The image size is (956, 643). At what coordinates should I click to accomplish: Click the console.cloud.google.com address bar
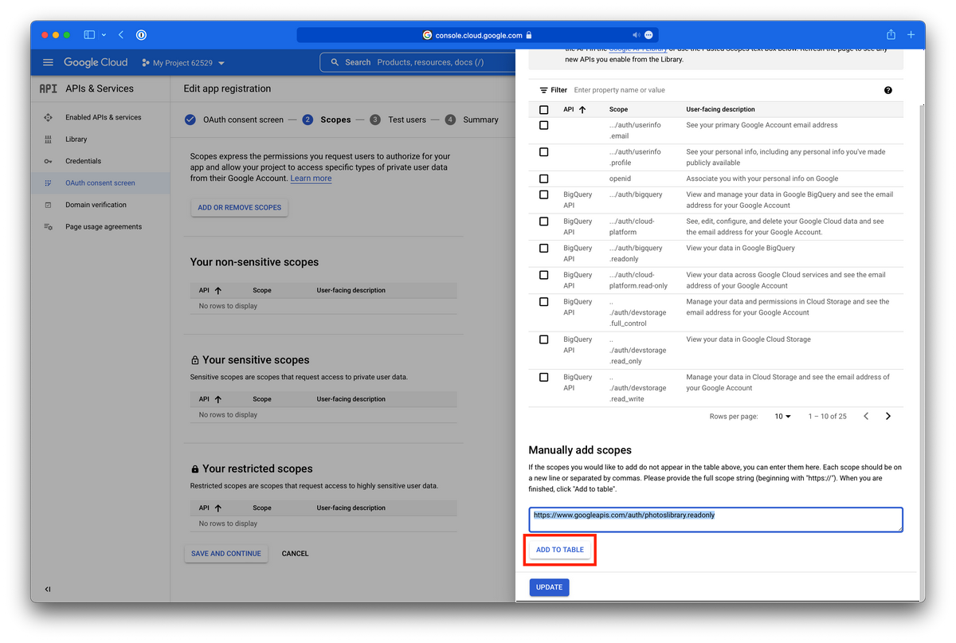pyautogui.click(x=478, y=35)
